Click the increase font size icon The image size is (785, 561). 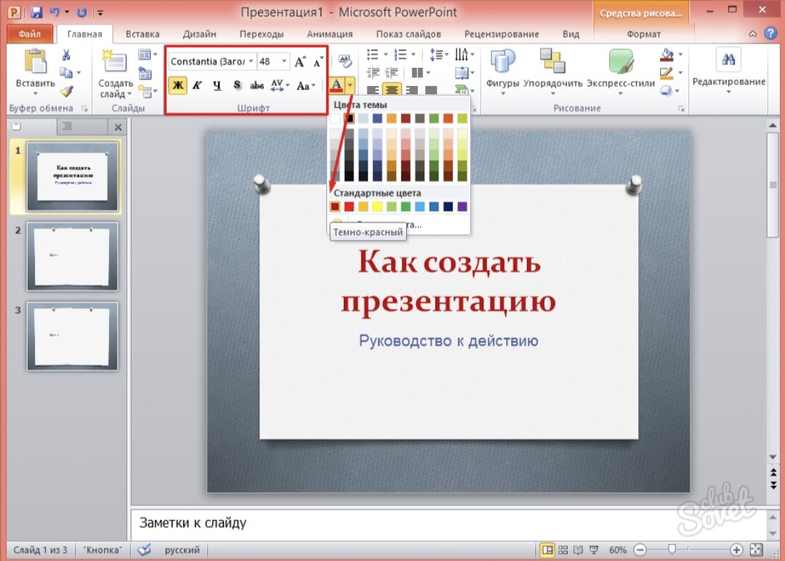300,62
